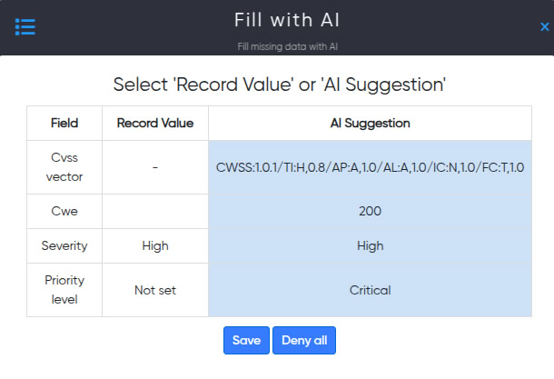Click the Fill with AI title

[x=287, y=20]
